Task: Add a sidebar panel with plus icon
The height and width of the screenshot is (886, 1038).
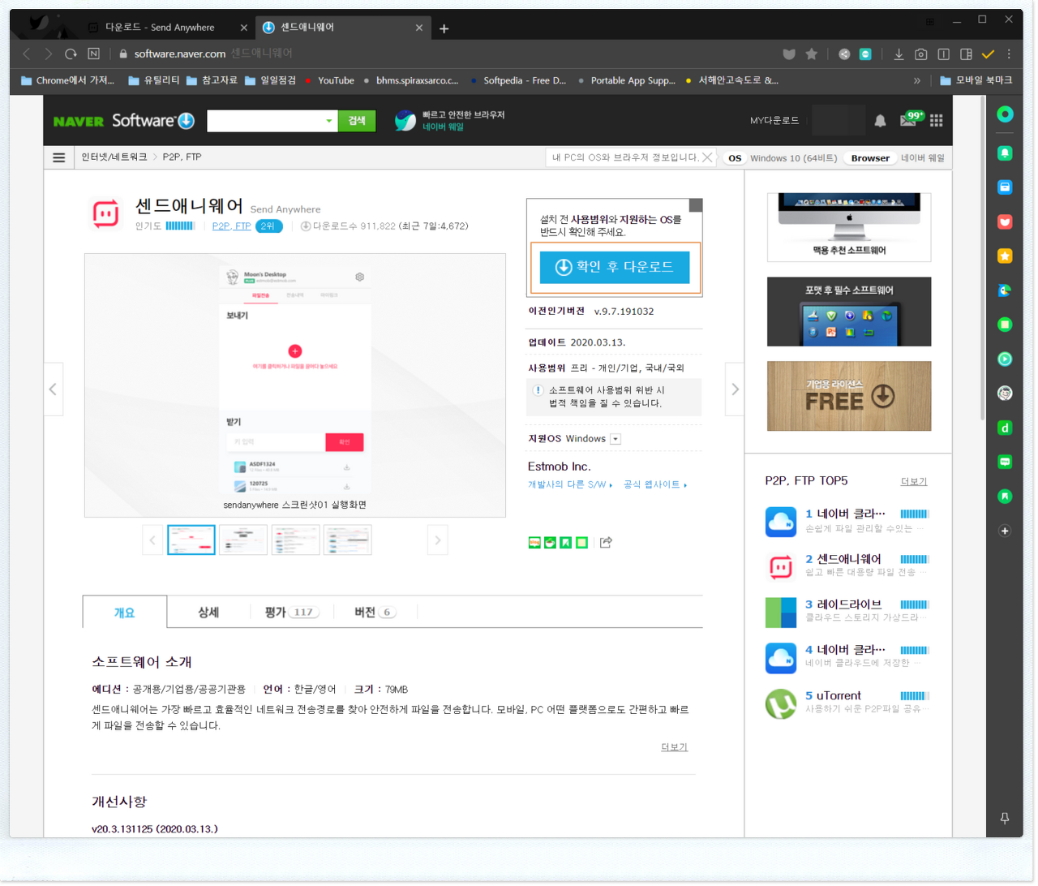Action: pyautogui.click(x=1005, y=531)
